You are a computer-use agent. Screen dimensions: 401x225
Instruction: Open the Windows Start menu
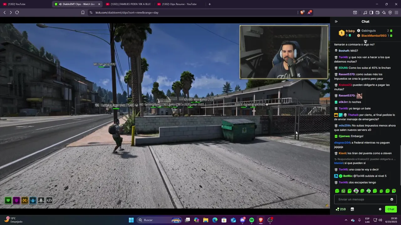point(131,220)
